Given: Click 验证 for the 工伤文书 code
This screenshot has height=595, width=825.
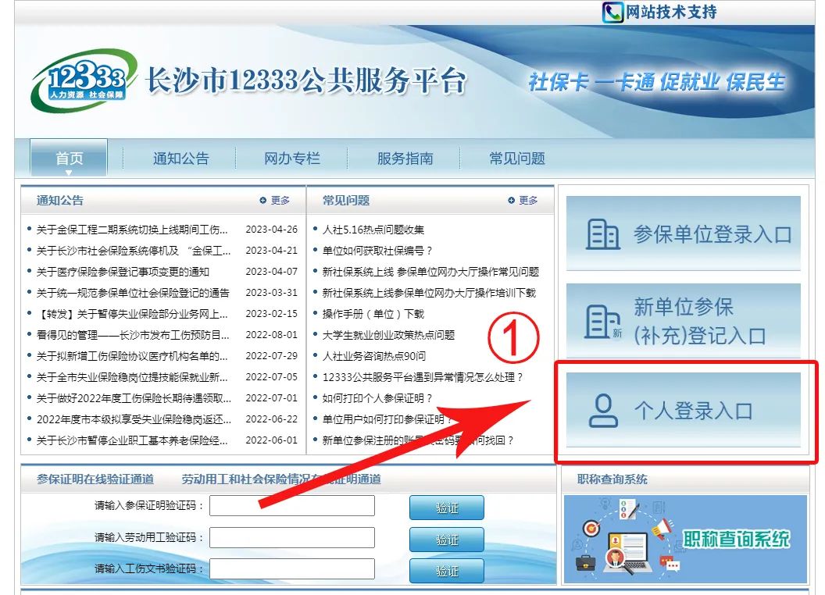Looking at the screenshot, I should tap(446, 571).
